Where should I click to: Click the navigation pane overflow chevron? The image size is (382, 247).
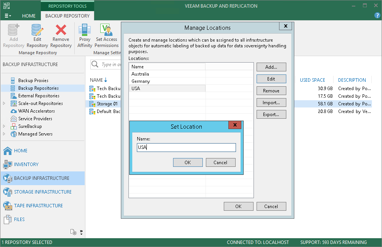pos(81,232)
